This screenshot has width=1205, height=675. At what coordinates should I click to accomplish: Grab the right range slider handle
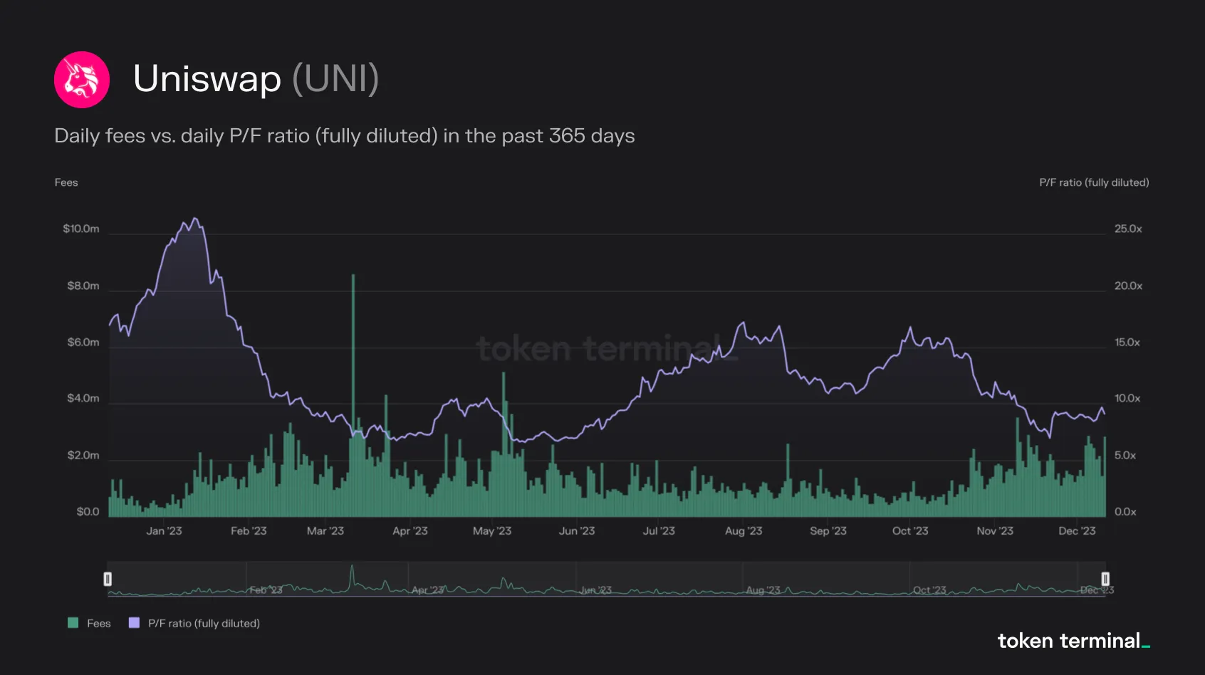coord(1105,579)
